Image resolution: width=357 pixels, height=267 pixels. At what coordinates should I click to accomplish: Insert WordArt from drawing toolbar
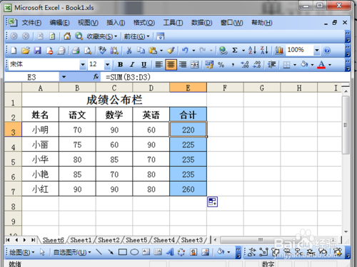coord(170,252)
